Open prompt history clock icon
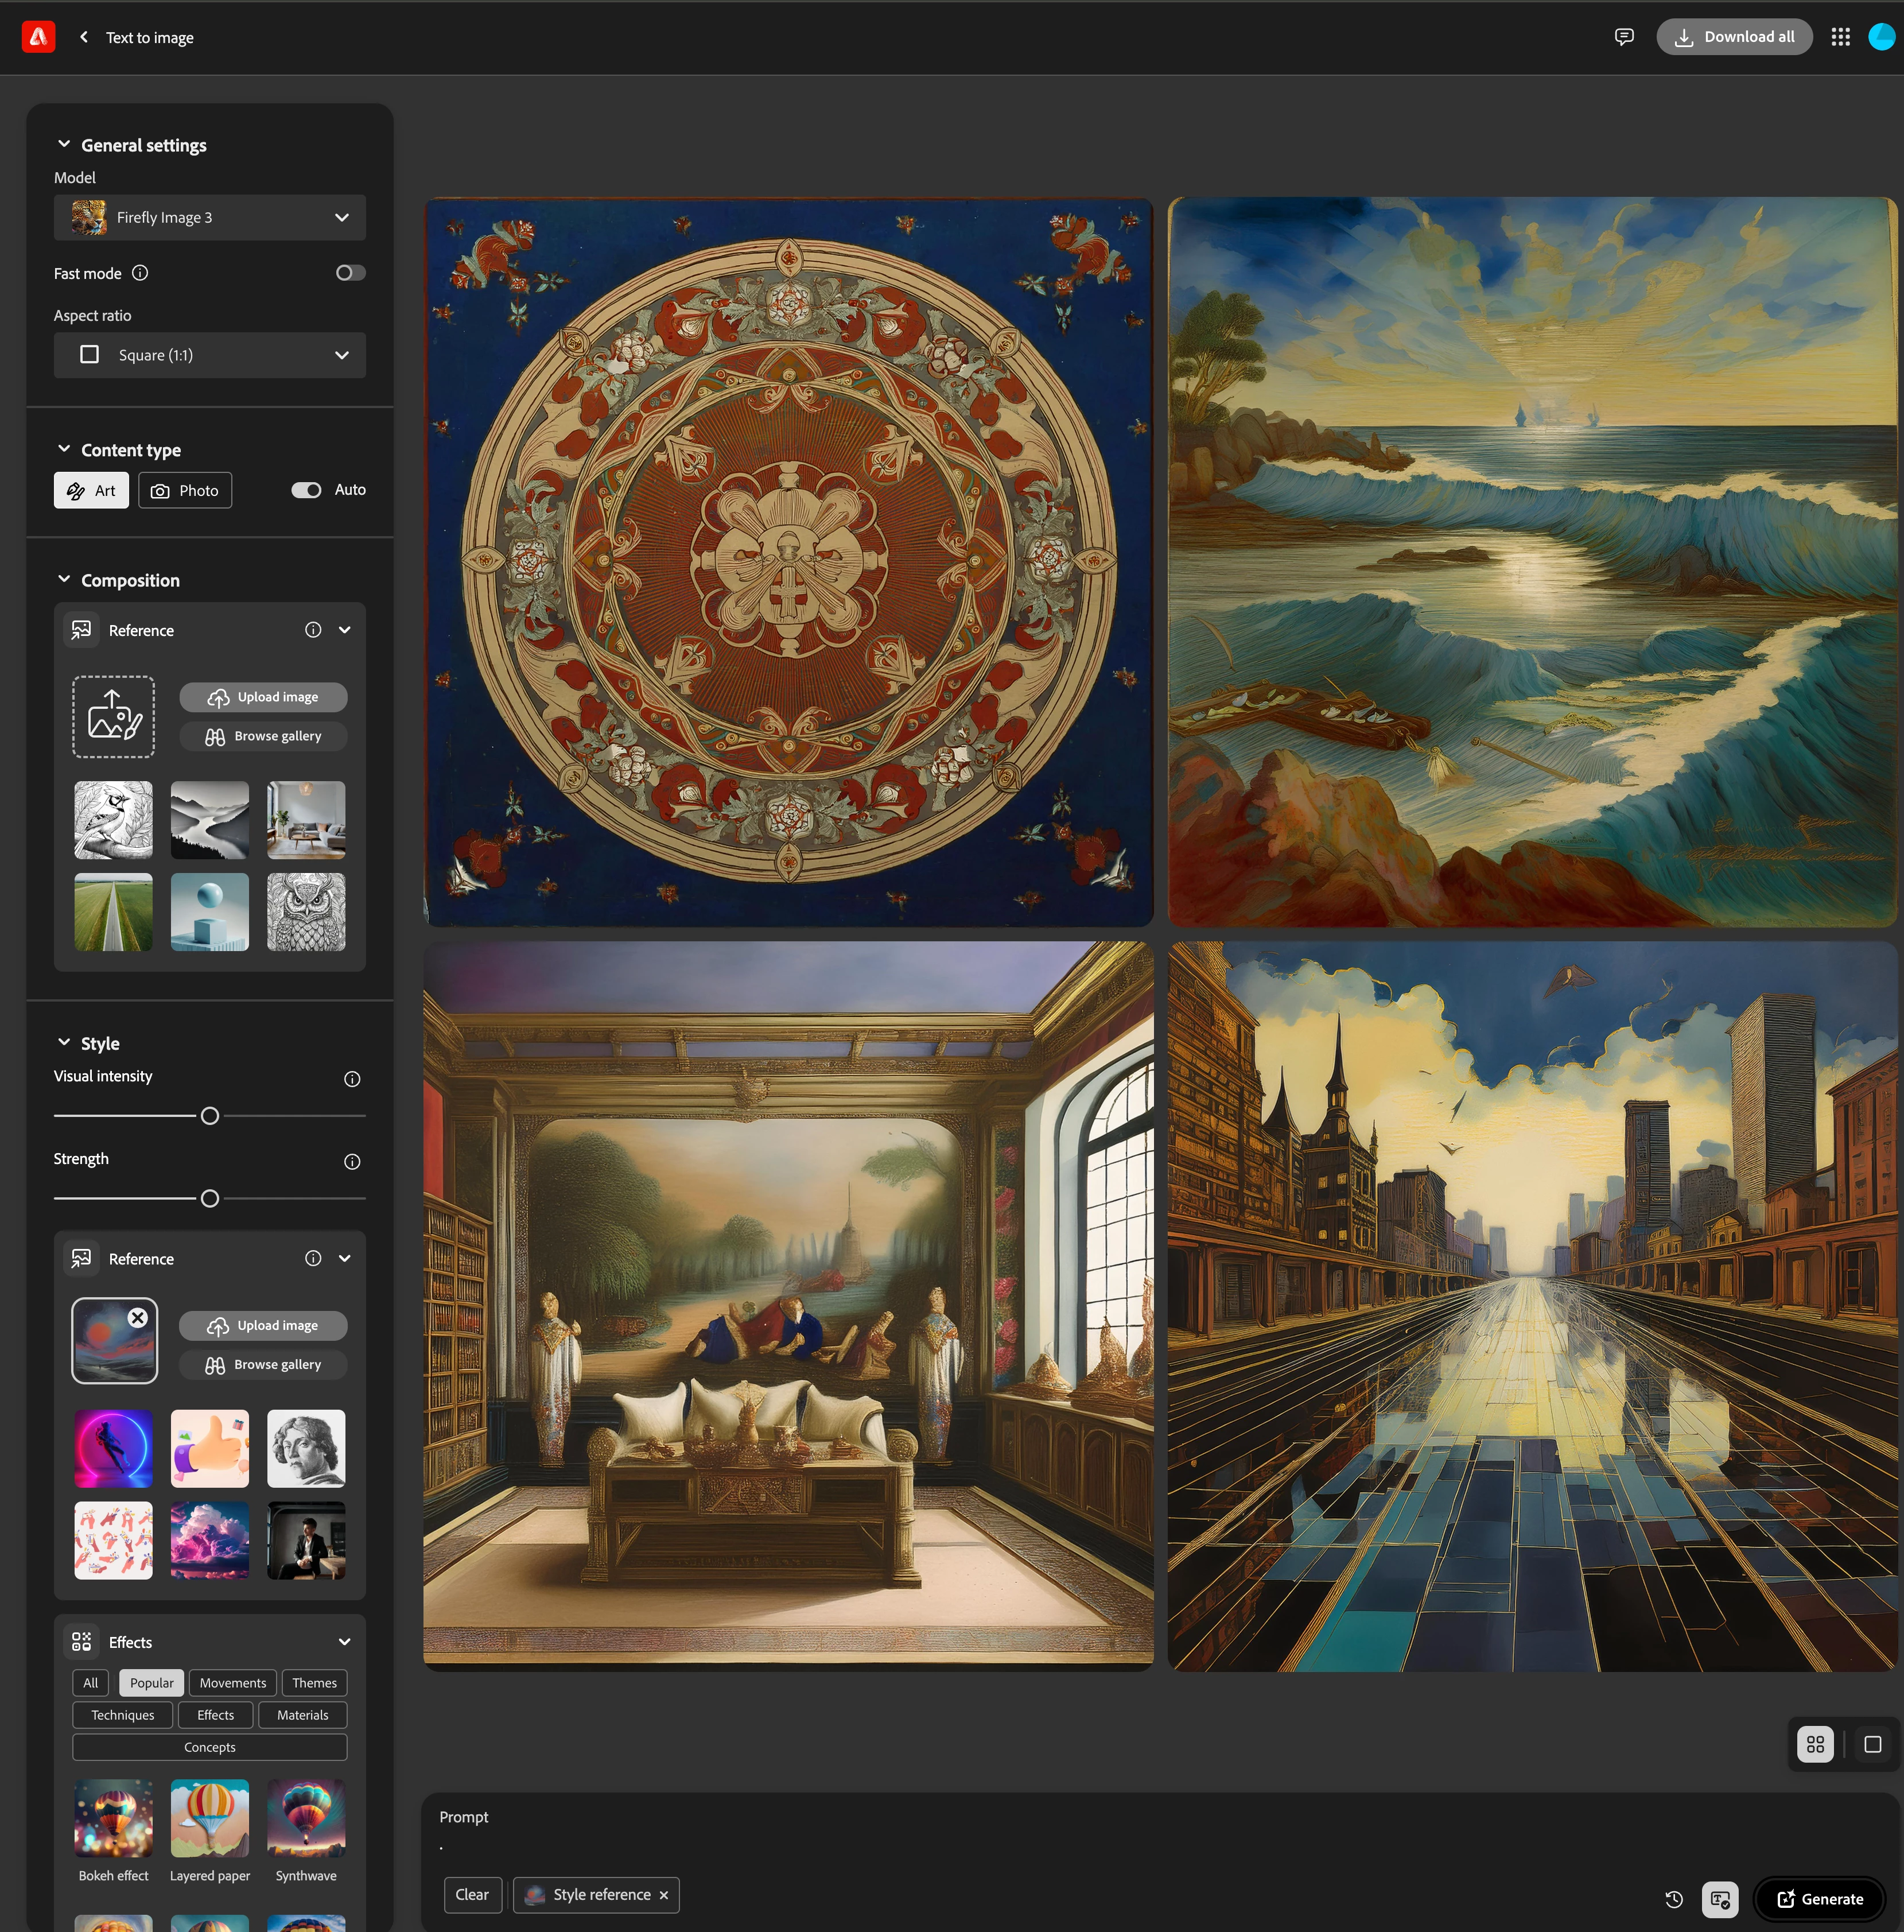 coord(1674,1899)
